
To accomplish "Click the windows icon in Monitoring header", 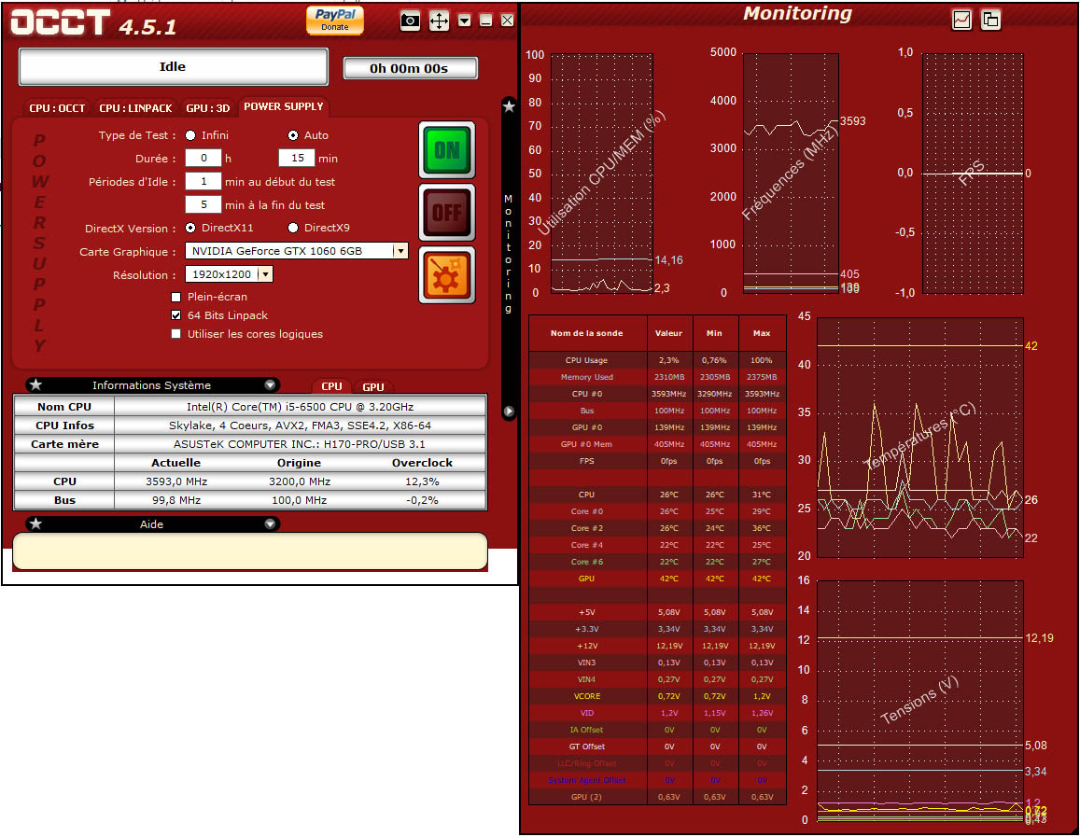I will (x=990, y=20).
